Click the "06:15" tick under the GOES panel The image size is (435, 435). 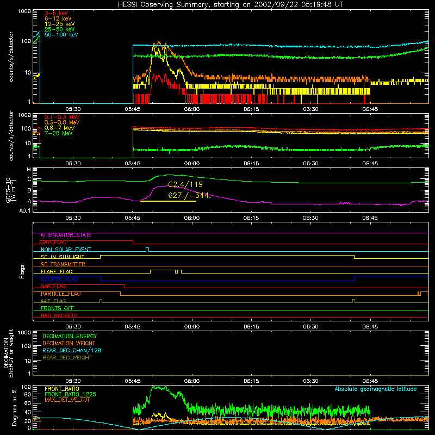[251, 218]
